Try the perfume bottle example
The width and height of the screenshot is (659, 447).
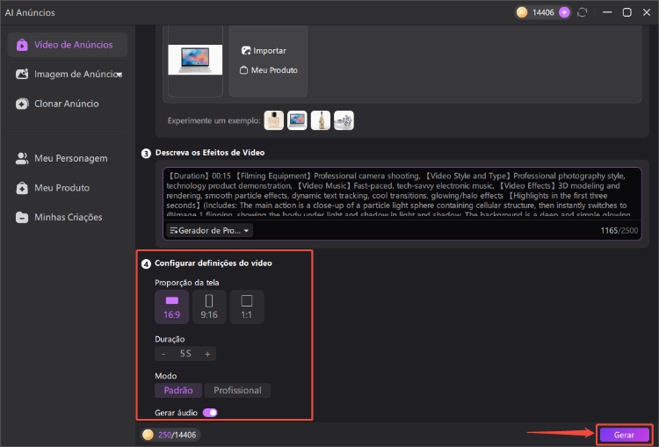(273, 120)
